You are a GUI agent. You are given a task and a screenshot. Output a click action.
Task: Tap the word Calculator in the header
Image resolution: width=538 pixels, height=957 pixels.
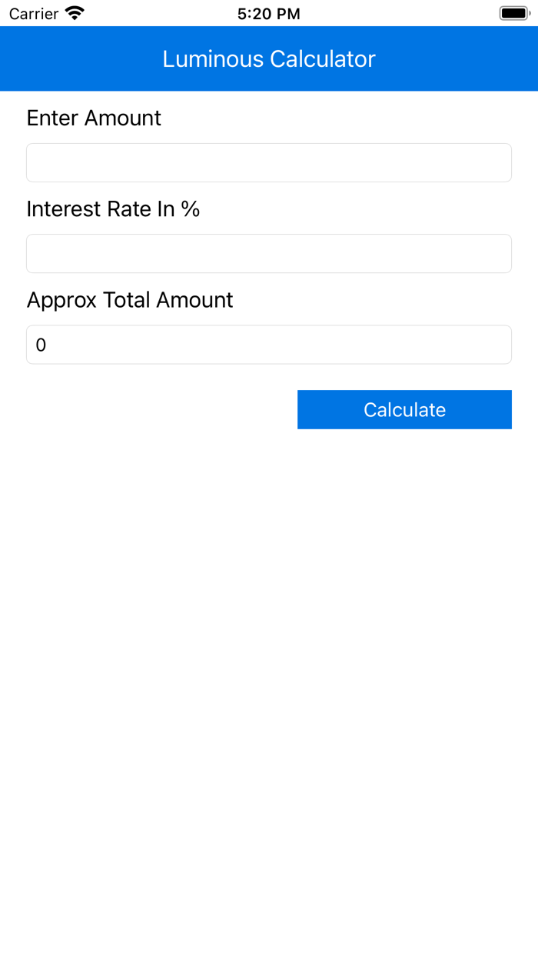(323, 59)
